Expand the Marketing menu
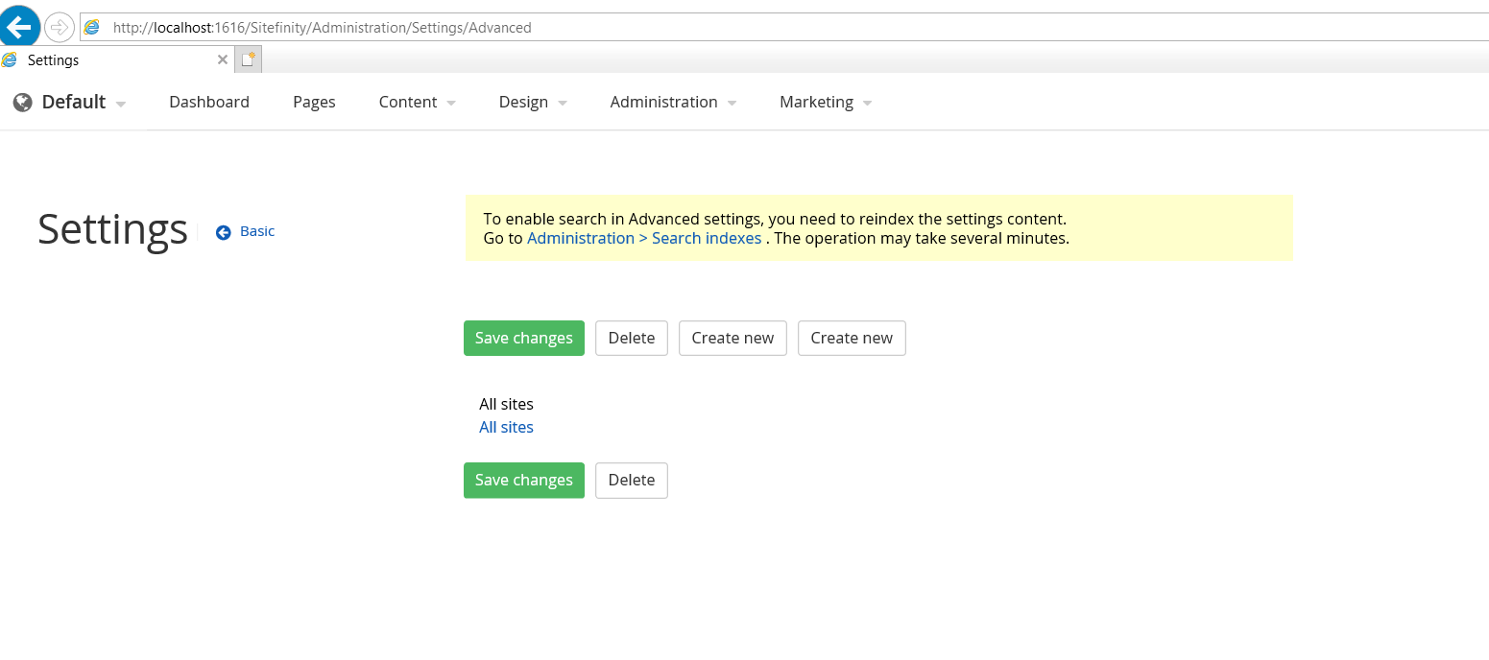Viewport: 1489px width, 660px height. 817,102
